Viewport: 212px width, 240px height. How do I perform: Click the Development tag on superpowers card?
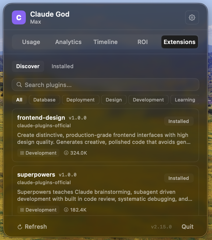[38, 210]
